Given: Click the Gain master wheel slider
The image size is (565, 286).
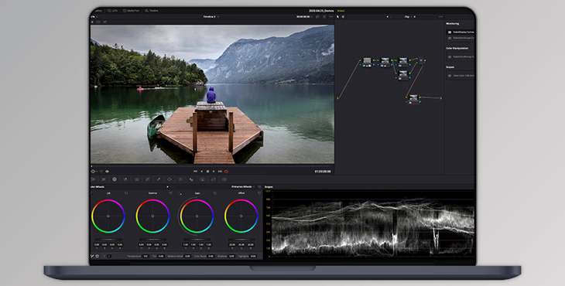Looking at the screenshot, I should pyautogui.click(x=197, y=239).
